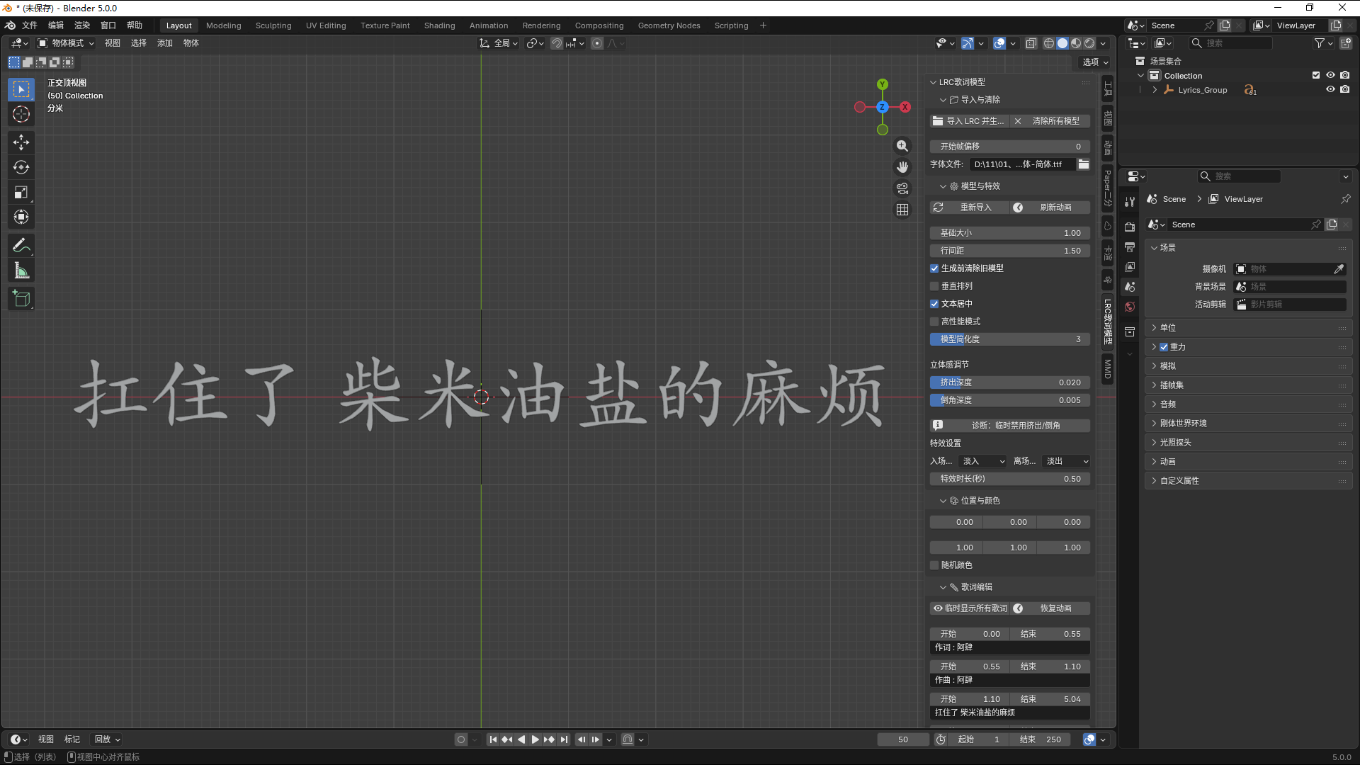The image size is (1360, 765).
Task: Open the 渲染 menu
Action: (x=82, y=25)
